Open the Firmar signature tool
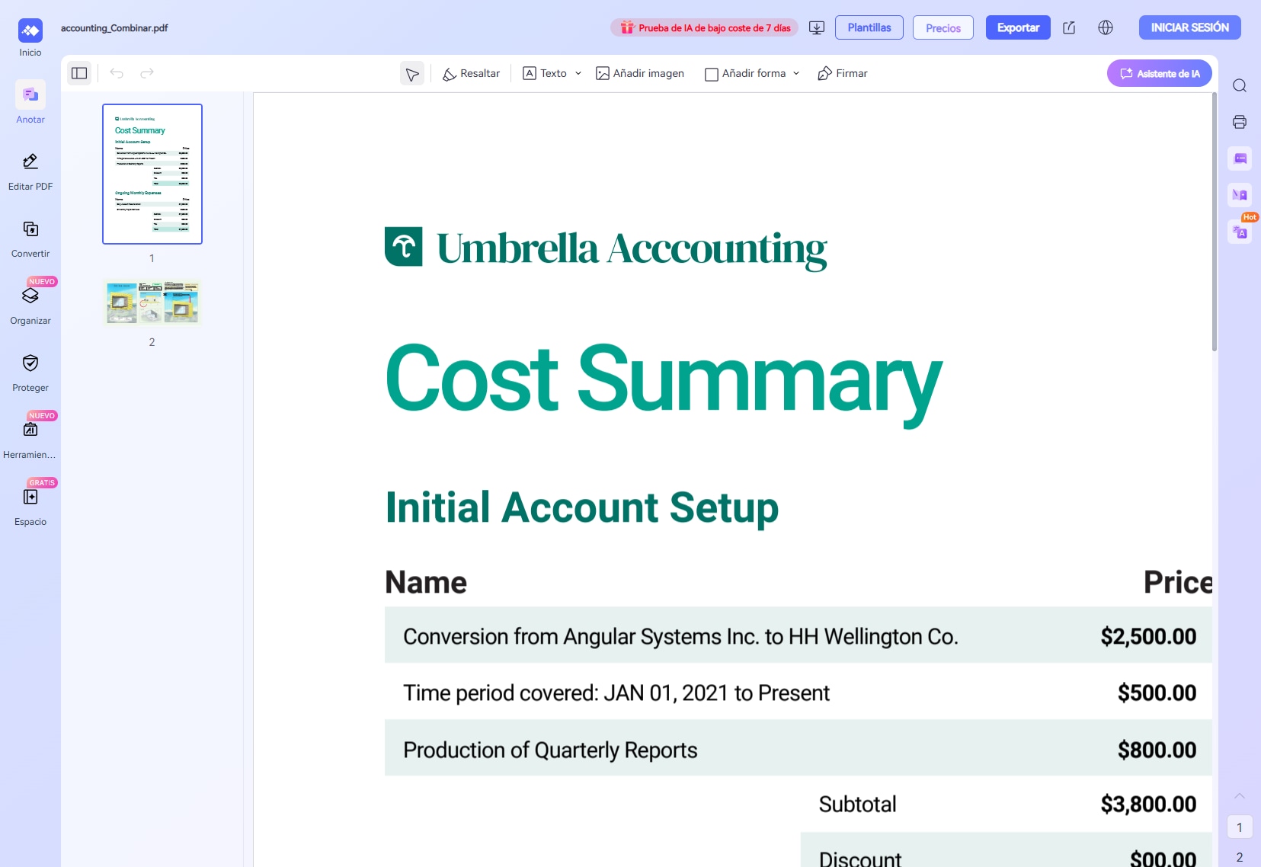Viewport: 1261px width, 867px height. (x=842, y=74)
